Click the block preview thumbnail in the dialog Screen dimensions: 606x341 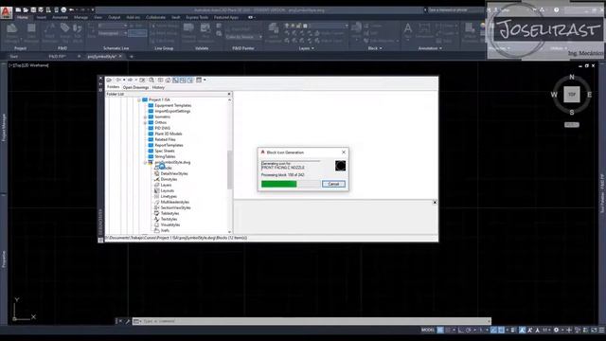[341, 166]
